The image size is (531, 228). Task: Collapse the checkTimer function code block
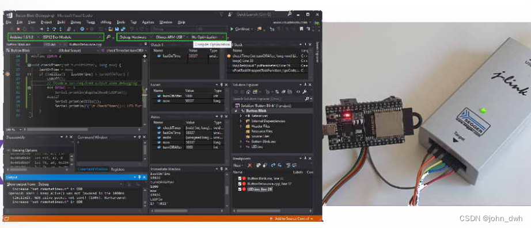29,65
